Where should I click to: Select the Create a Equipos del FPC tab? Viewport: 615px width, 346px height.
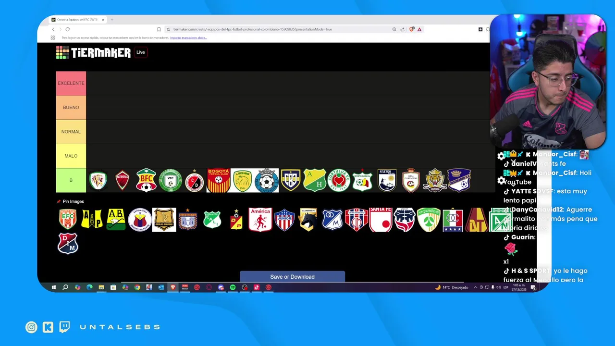point(77,20)
